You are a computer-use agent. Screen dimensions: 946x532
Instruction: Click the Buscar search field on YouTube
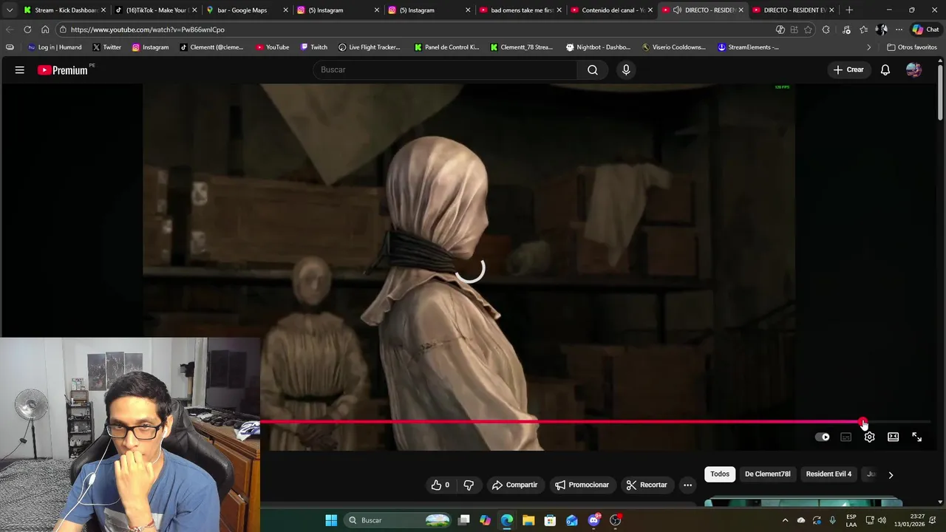(x=445, y=69)
